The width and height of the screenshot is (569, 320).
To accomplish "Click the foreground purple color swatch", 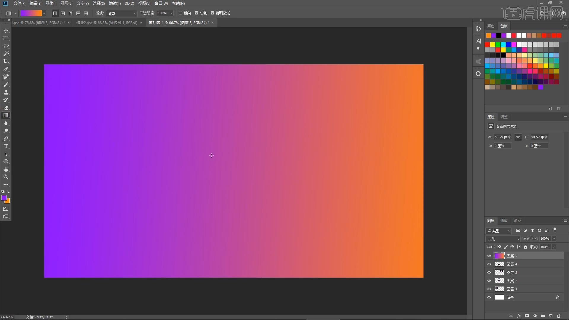I will pos(4,198).
